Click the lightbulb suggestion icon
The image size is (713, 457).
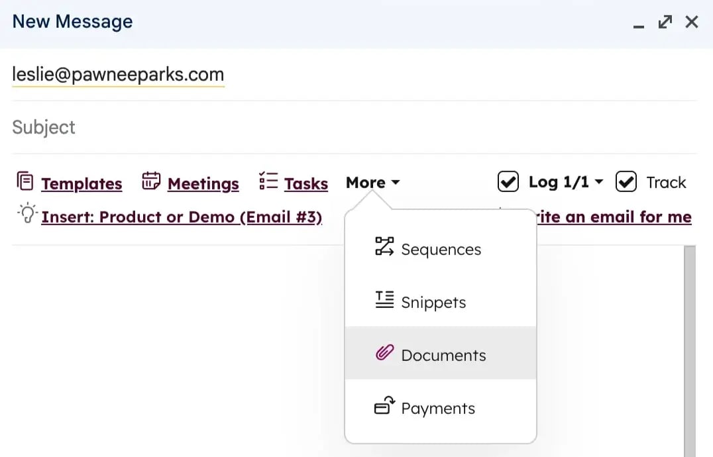(27, 215)
